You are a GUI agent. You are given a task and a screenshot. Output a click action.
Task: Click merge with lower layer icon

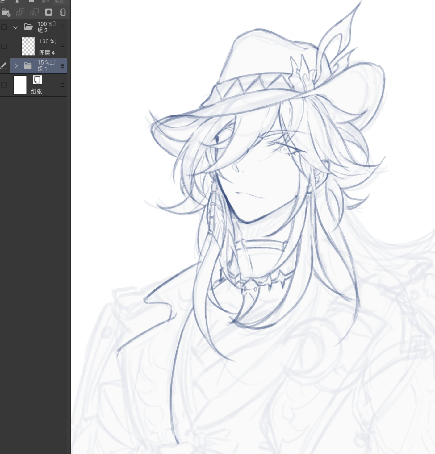(x=34, y=12)
